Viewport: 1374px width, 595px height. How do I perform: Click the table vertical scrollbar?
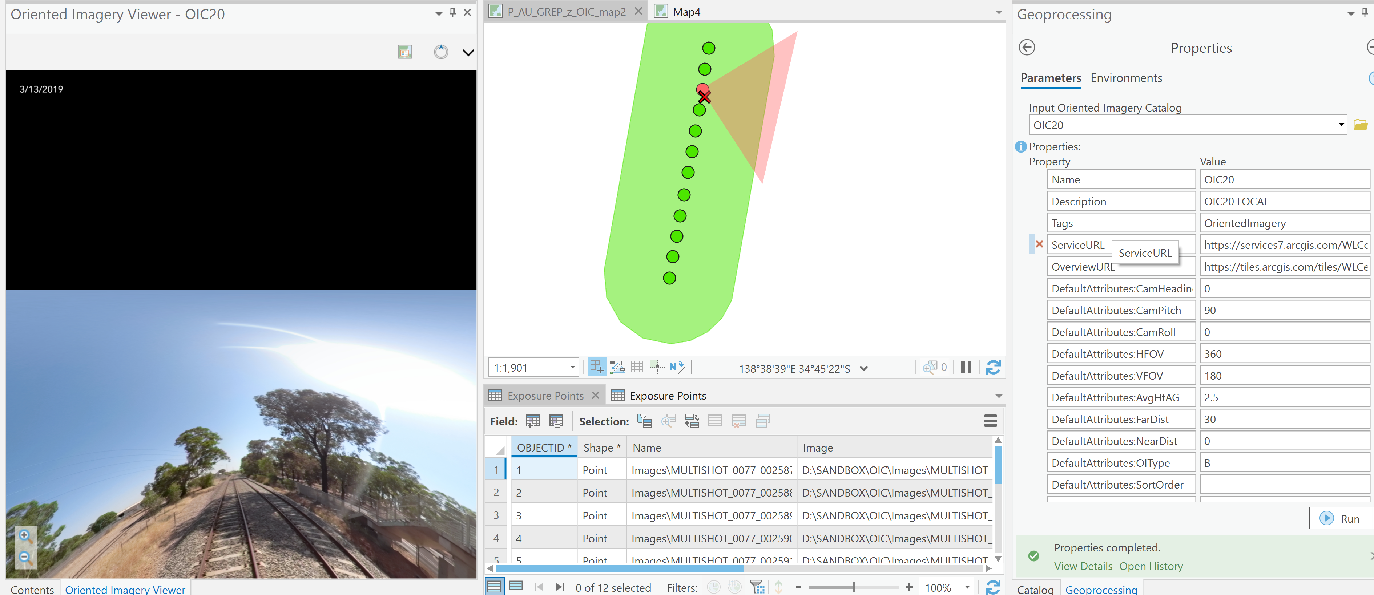pos(998,465)
